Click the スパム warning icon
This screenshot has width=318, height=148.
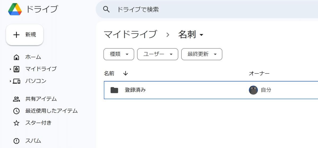(x=16, y=141)
